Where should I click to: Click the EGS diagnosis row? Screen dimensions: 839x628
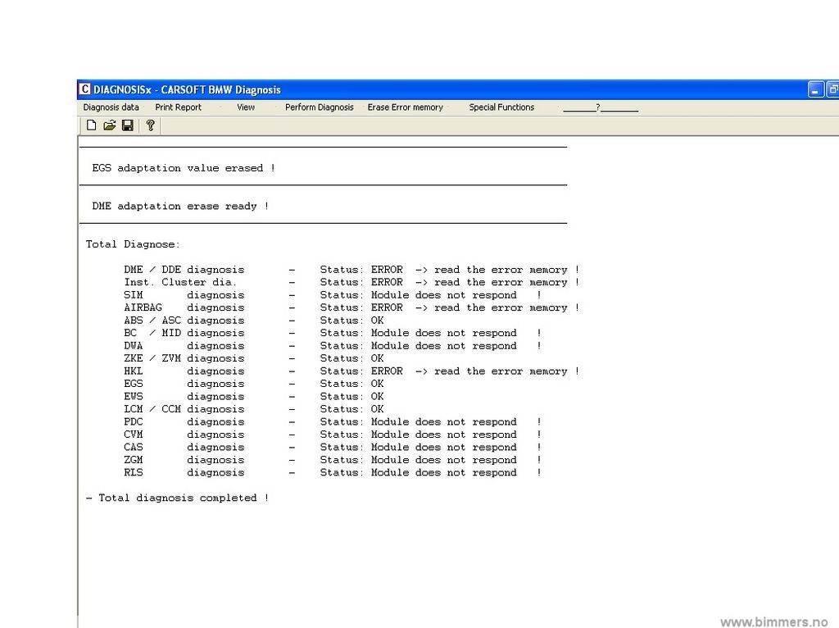point(254,384)
